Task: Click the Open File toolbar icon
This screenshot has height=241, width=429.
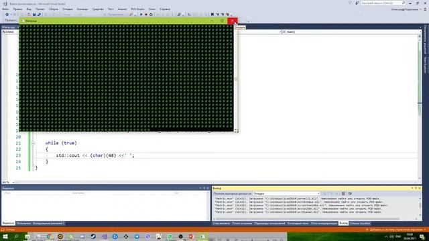Action: (x=29, y=15)
